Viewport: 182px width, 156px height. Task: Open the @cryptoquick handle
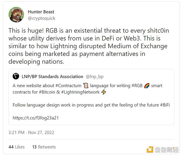point(41,18)
